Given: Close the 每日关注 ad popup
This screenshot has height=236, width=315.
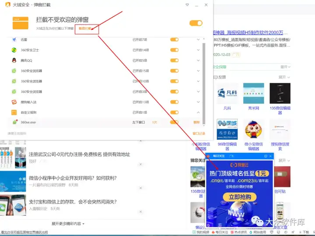Looking at the screenshot, I should click(270, 156).
